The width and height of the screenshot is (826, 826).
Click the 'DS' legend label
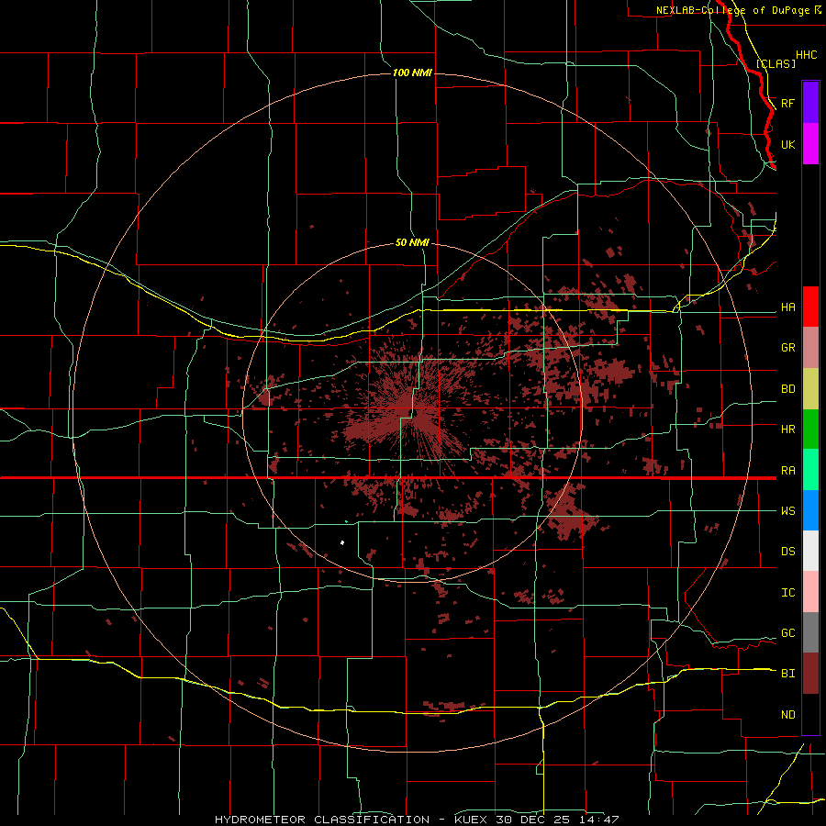(787, 552)
